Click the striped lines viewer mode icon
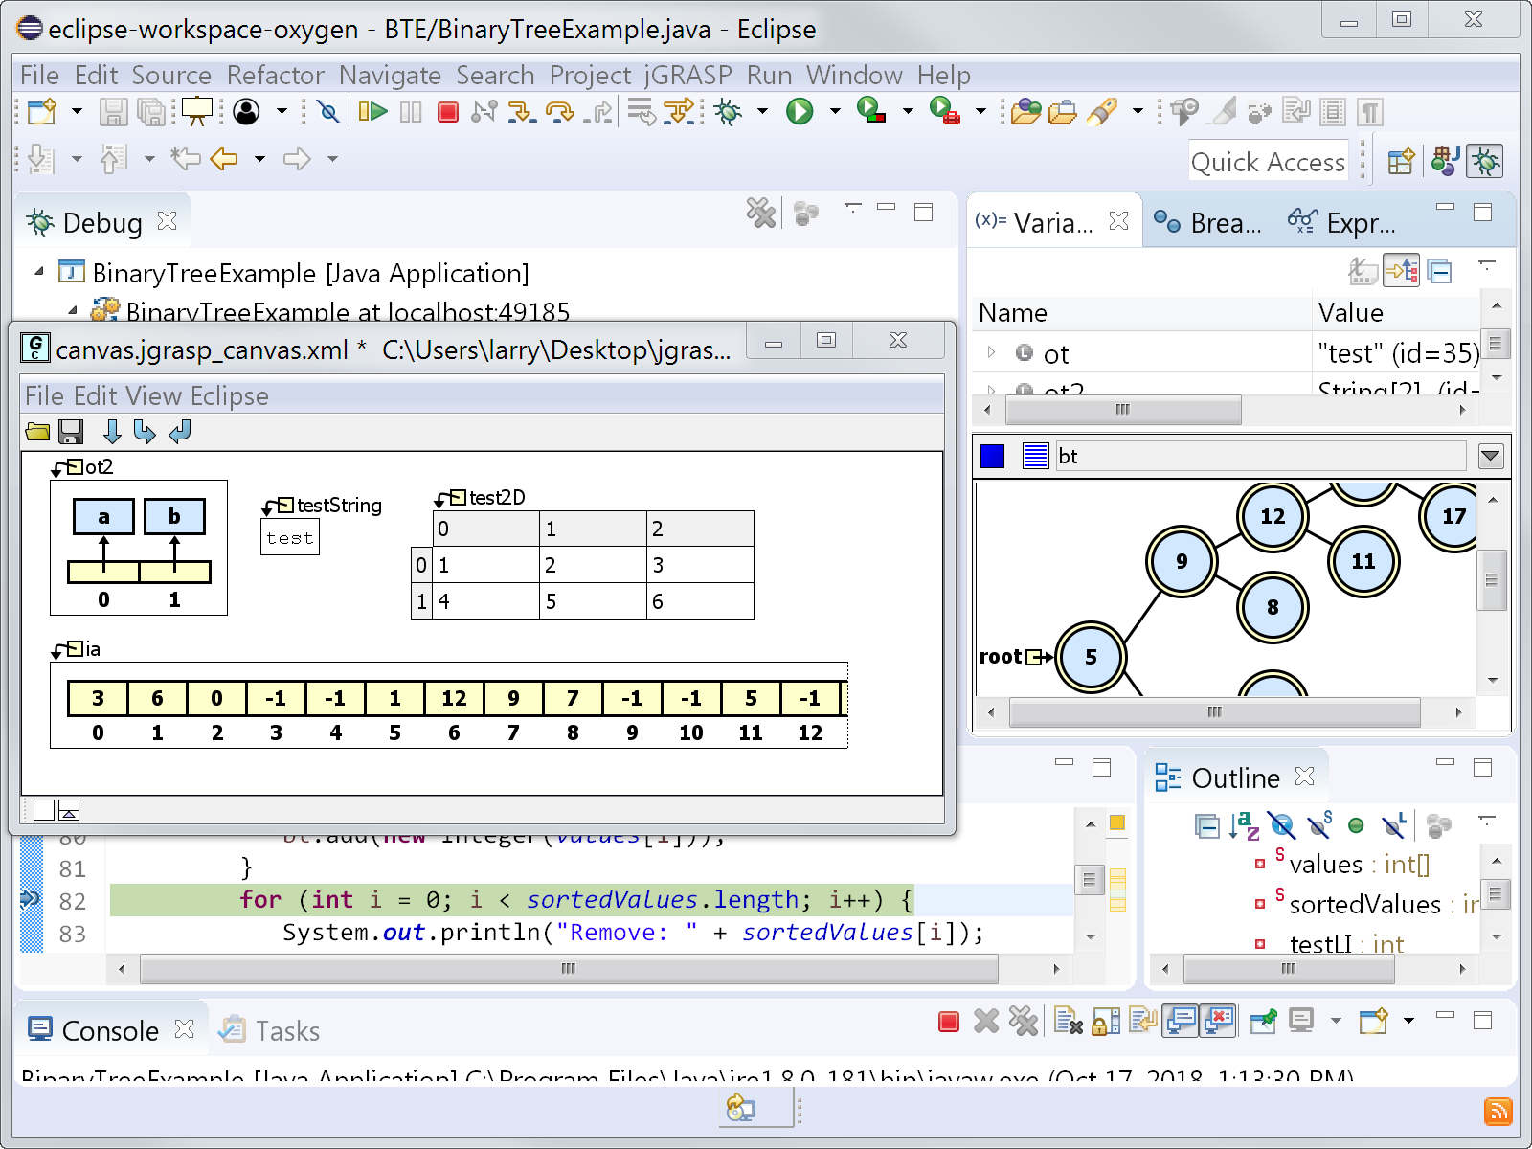Viewport: 1532px width, 1149px height. (x=1035, y=456)
